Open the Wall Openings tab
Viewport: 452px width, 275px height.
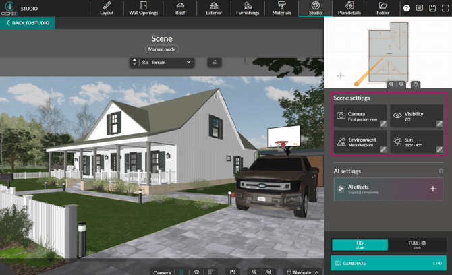143,8
